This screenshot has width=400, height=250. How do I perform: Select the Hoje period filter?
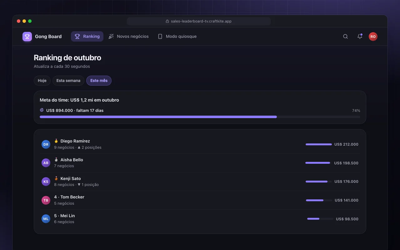click(x=42, y=81)
